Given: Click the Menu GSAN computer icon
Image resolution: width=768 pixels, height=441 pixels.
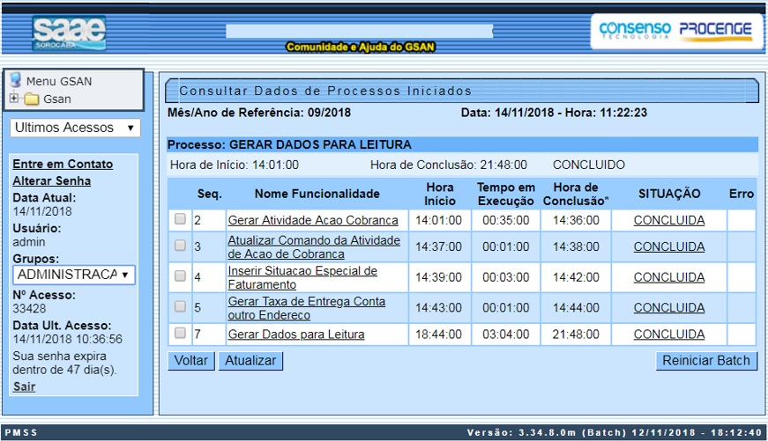Looking at the screenshot, I should point(16,80).
